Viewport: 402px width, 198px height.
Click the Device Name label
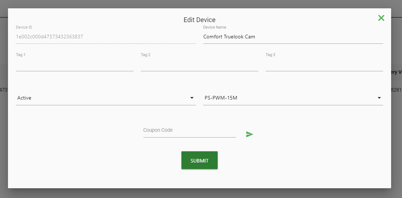point(214,27)
